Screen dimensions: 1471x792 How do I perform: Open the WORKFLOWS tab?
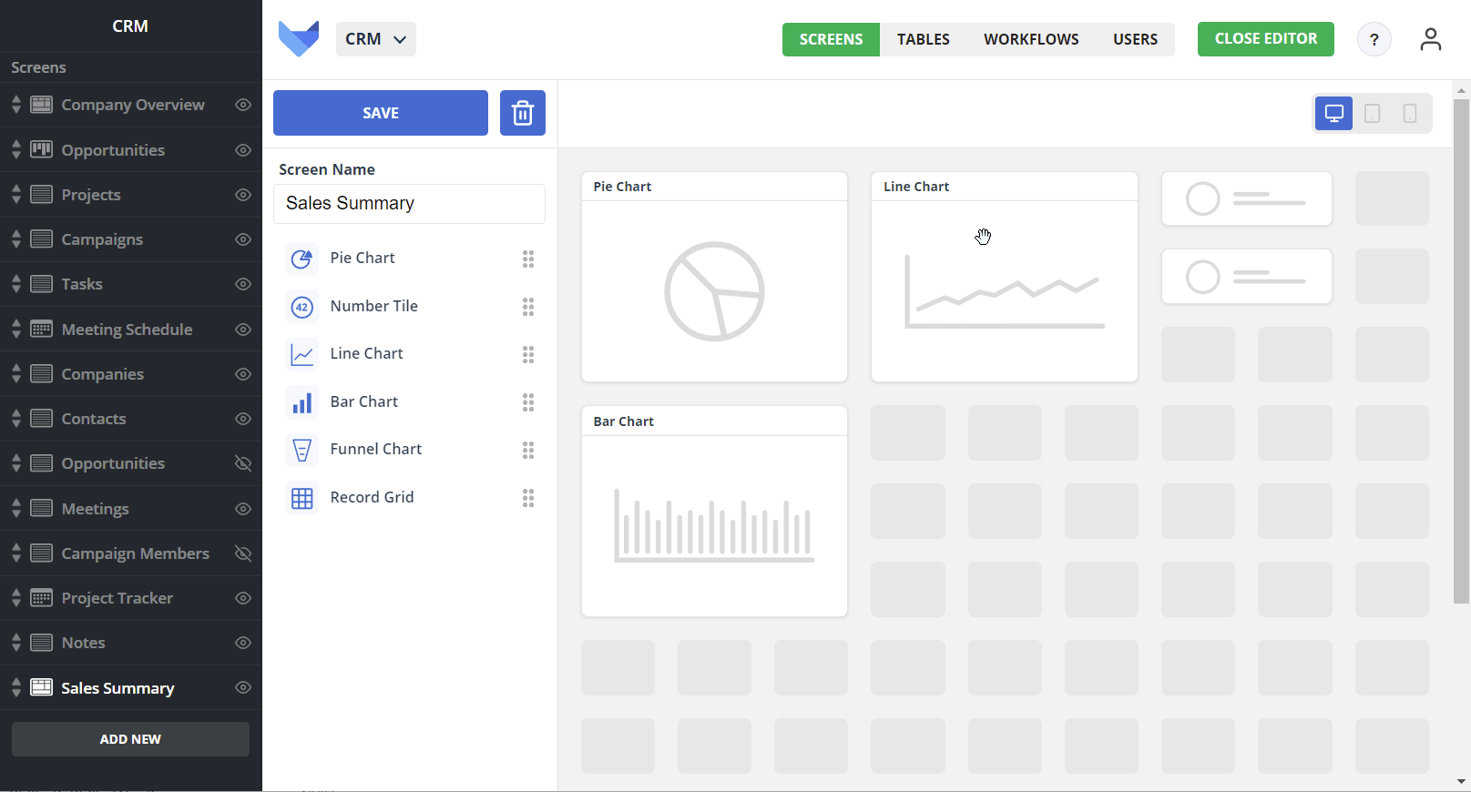(1031, 39)
